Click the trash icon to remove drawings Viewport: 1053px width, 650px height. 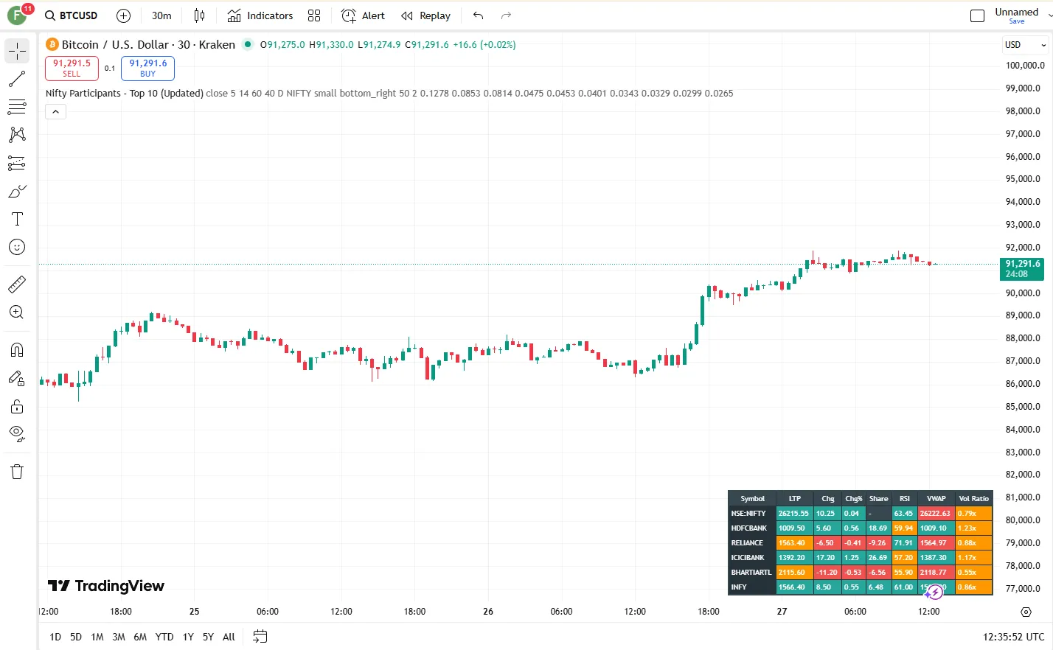click(x=17, y=472)
